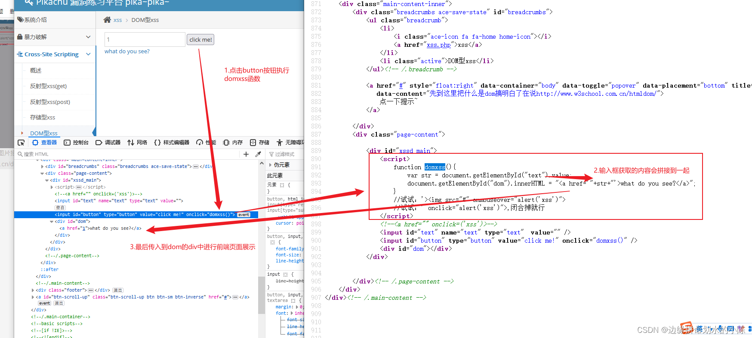Viewport: 752px width, 338px height.
Task: Focus the 搜索 HTML search field
Action: [x=127, y=154]
